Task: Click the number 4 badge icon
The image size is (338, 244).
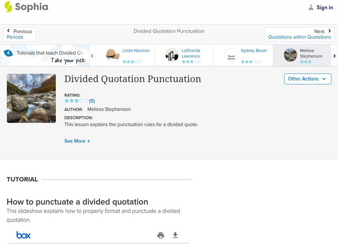Action: (8, 53)
